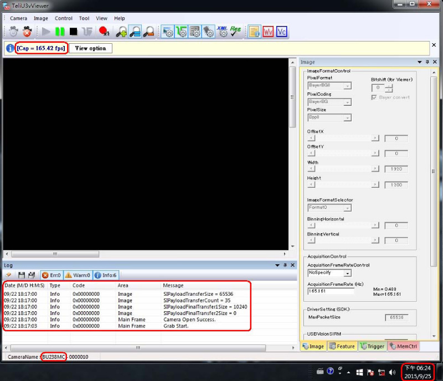Click the Width slider track
This screenshot has width=443, height=381.
coord(343,169)
